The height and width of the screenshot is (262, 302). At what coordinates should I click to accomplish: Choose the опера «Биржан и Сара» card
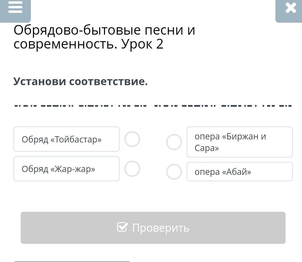coord(239,142)
